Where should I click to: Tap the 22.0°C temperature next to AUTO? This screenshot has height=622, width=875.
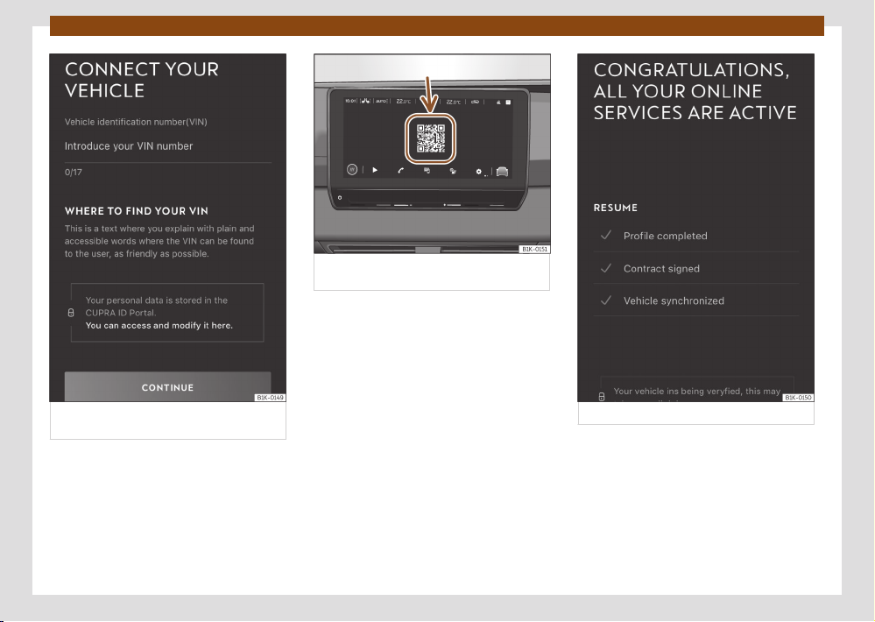click(x=404, y=102)
